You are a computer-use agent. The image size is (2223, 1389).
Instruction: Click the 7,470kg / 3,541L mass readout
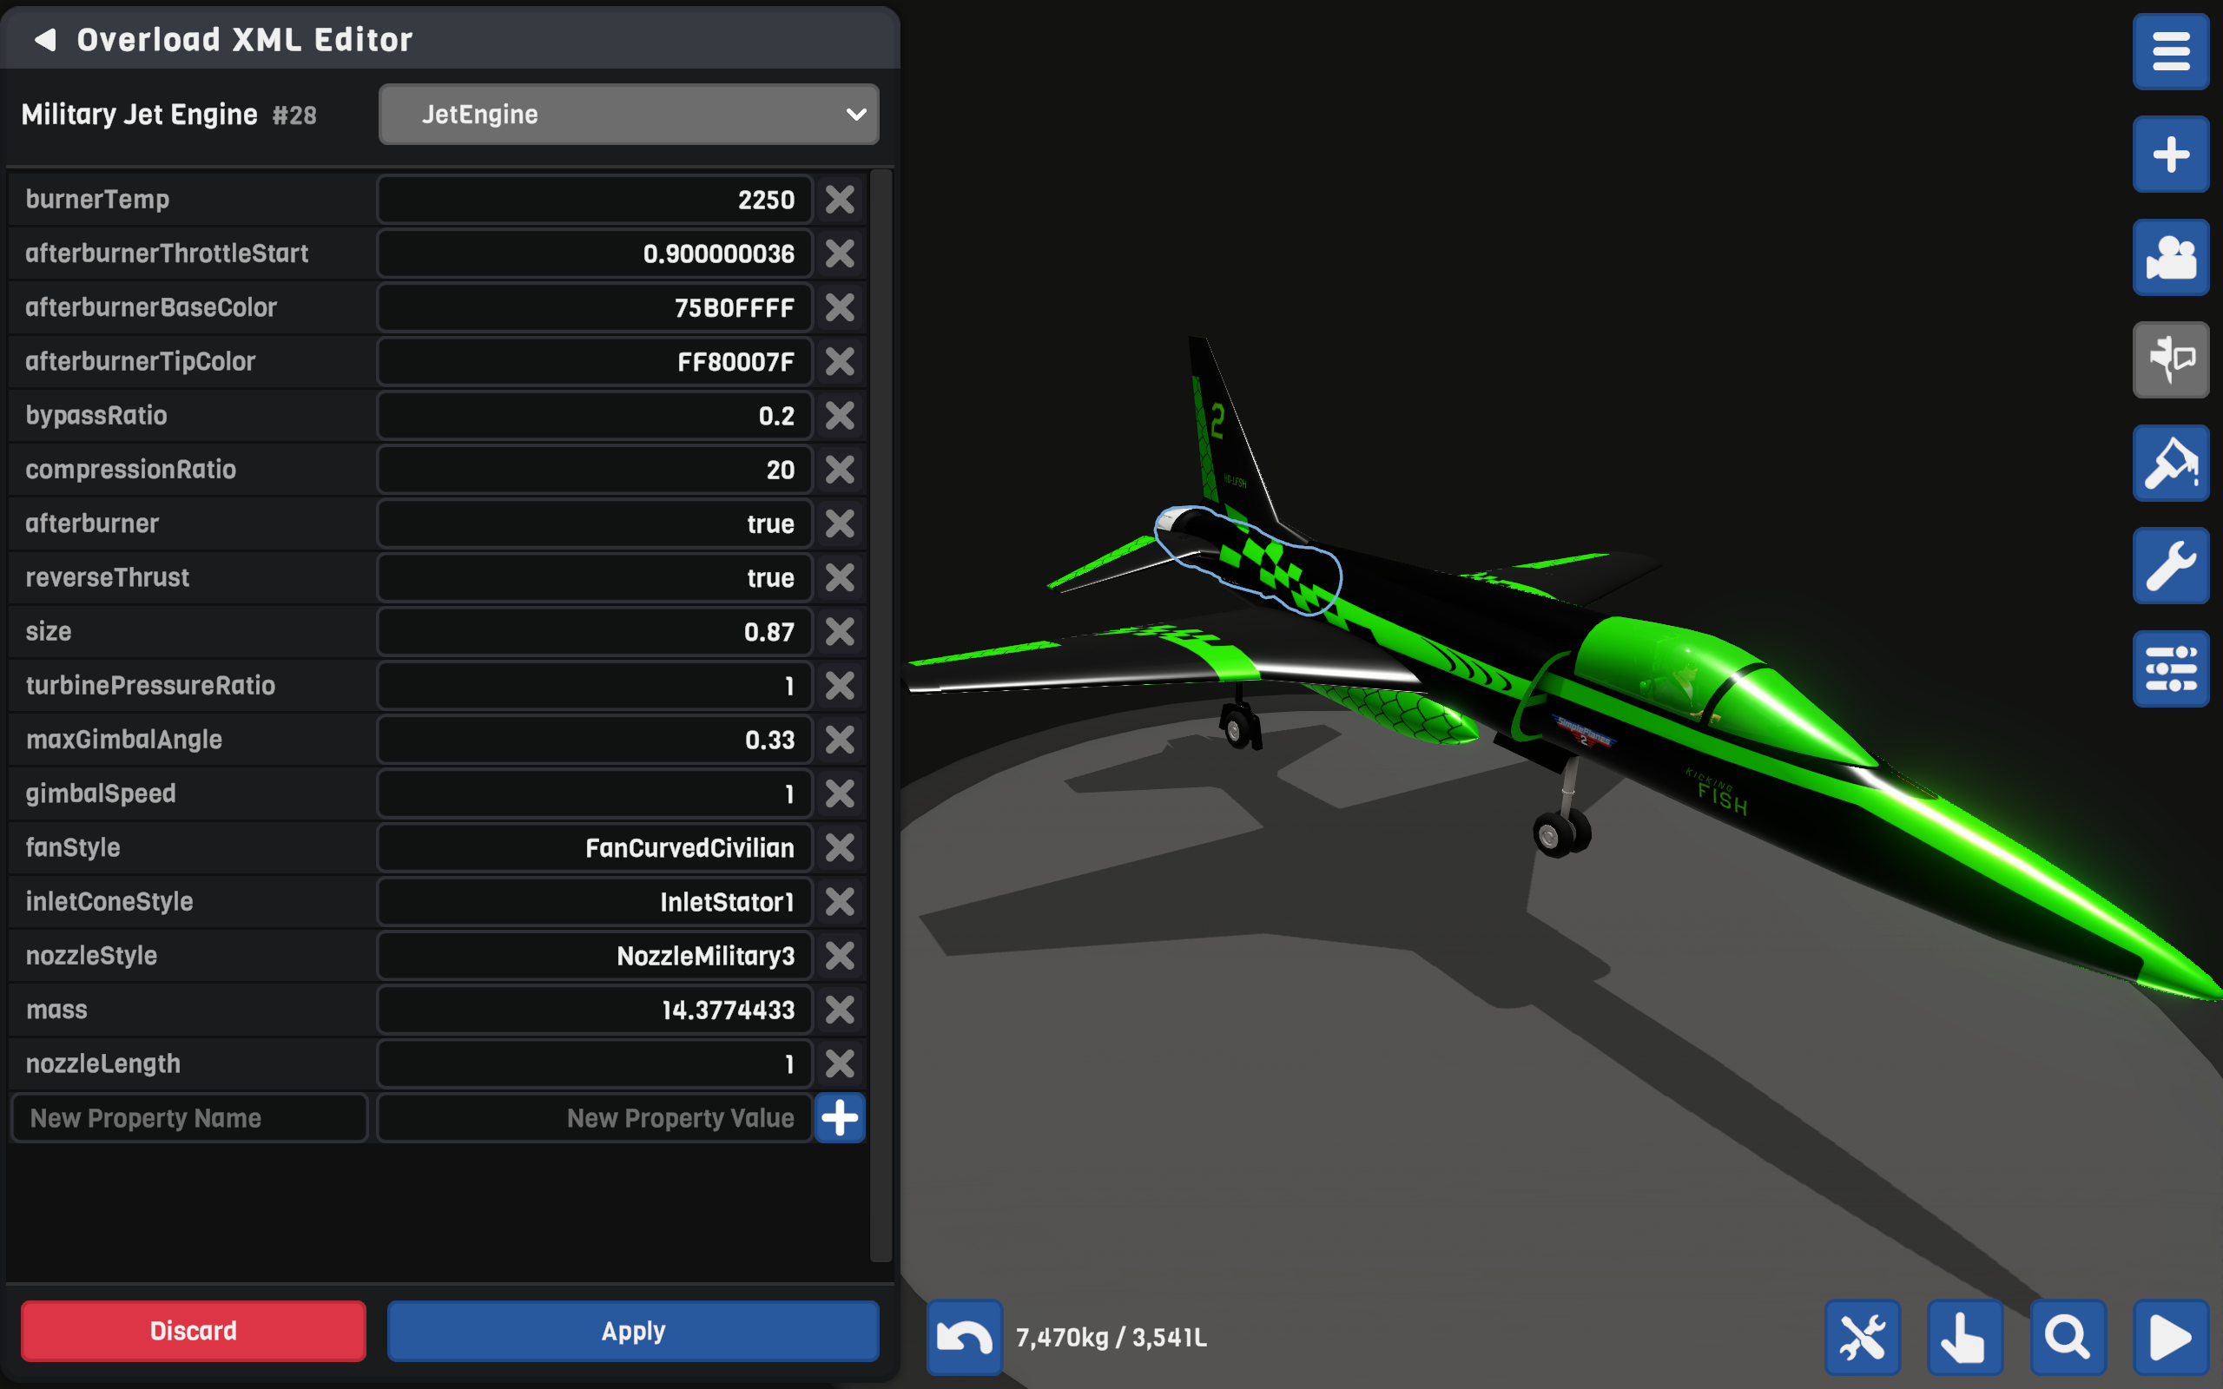[x=1111, y=1338]
